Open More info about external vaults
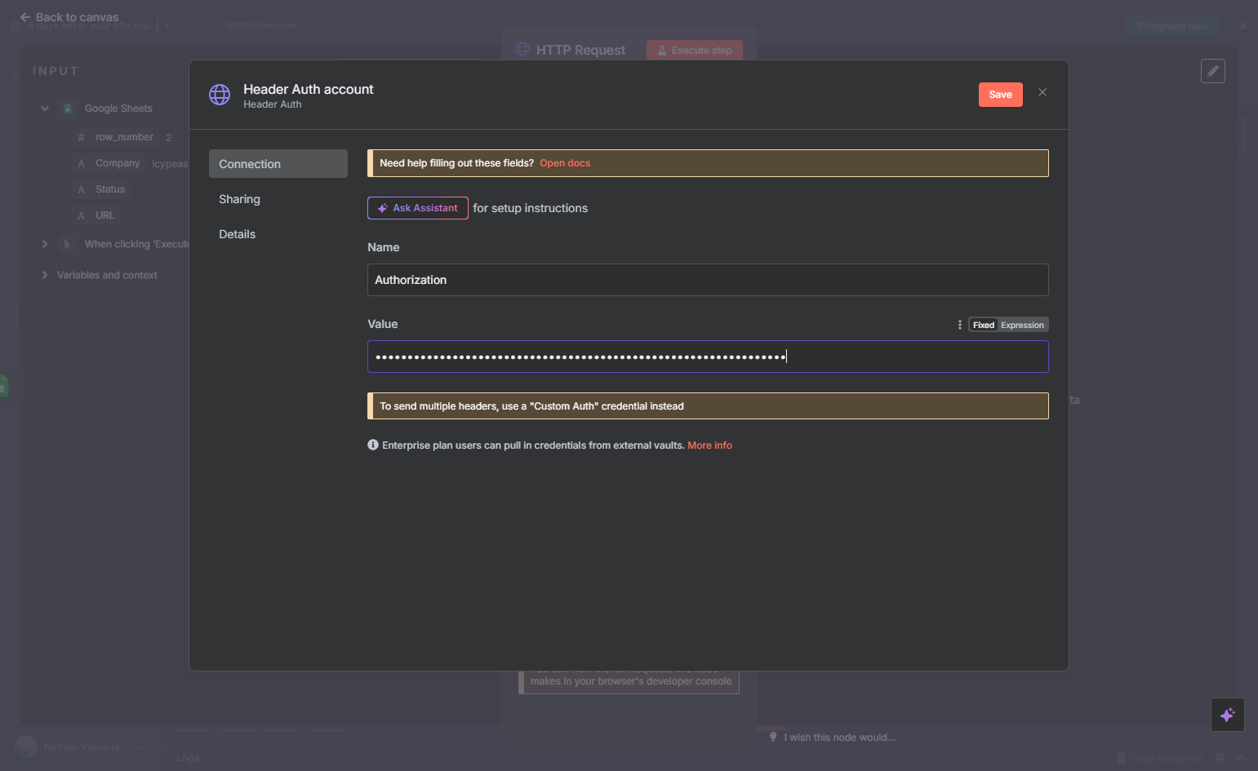This screenshot has height=771, width=1258. pyautogui.click(x=710, y=445)
